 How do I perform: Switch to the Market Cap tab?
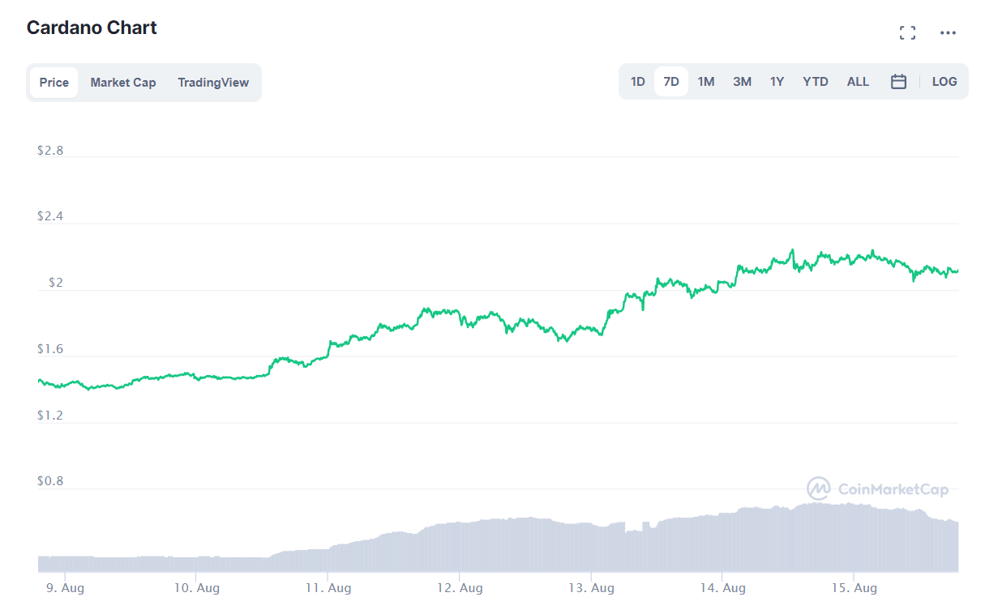click(123, 82)
